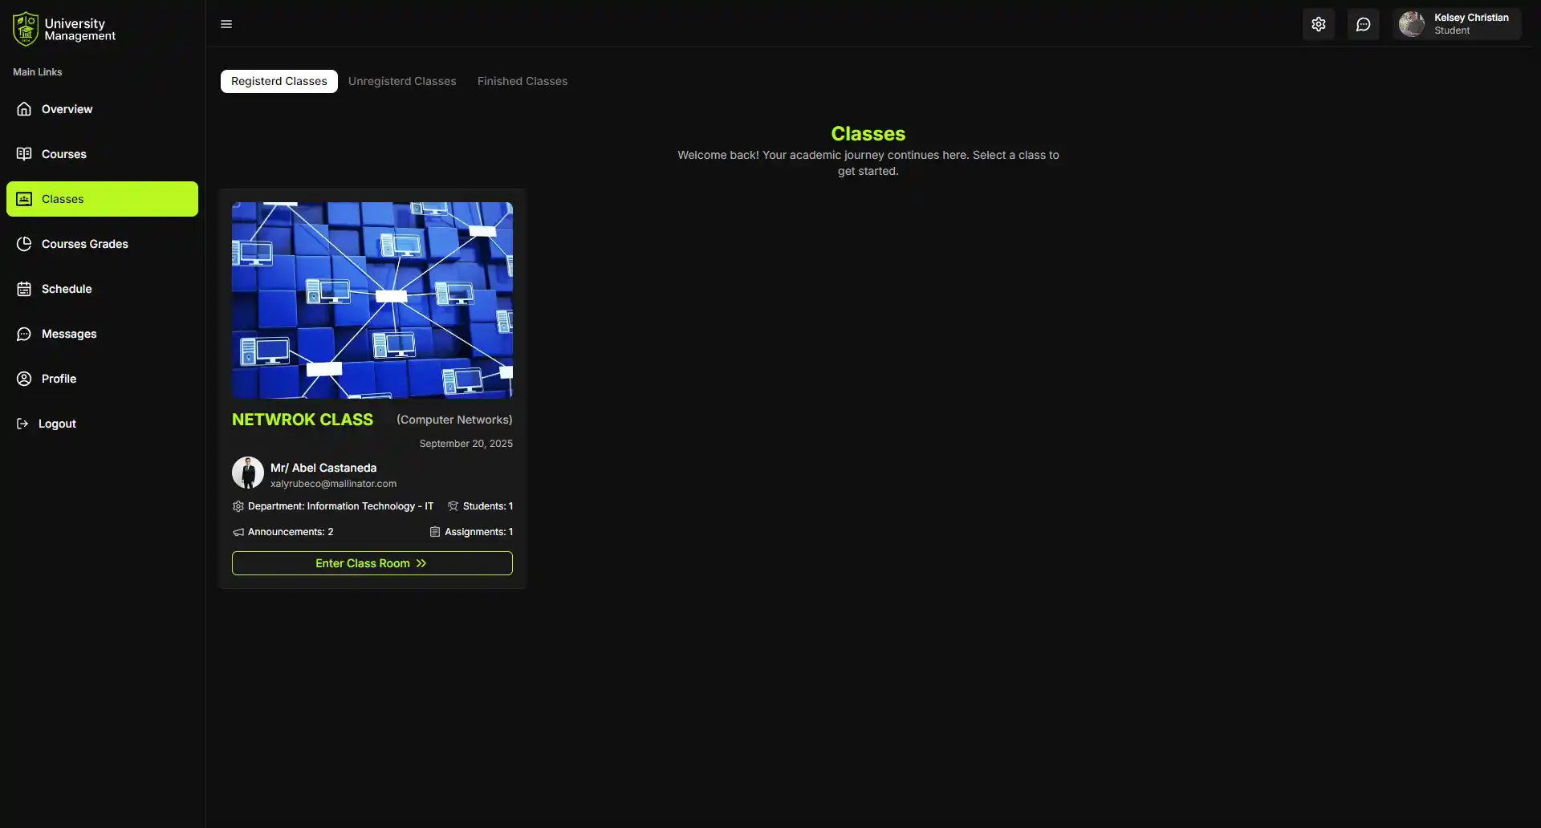Click the chat icon beside the settings gear
This screenshot has width=1541, height=828.
pyautogui.click(x=1362, y=23)
